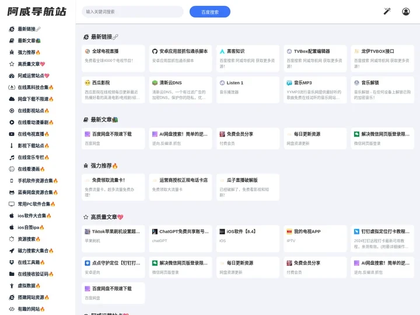Focus the keyword search input field
The width and height of the screenshot is (420, 315).
coord(132,12)
